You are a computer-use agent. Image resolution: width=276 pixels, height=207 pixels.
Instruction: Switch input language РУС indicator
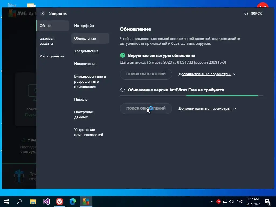pyautogui.click(x=240, y=202)
